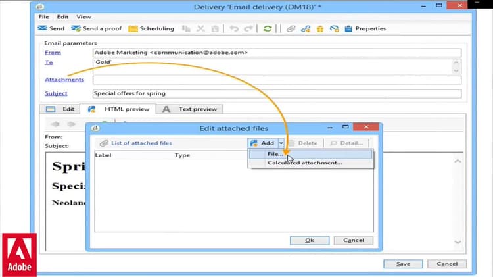Click the forward arrow in preview toolbar
Image resolution: width=493 pixels, height=277 pixels.
click(72, 124)
